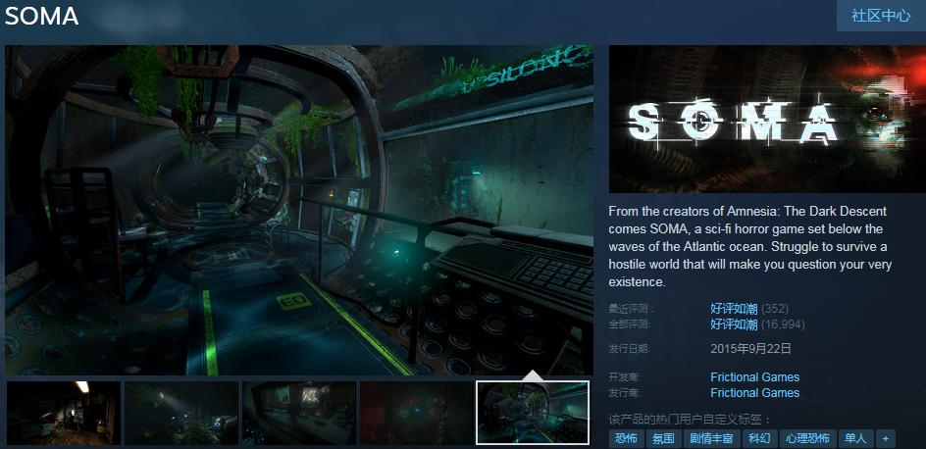Click the 最近评测 label
Viewport: 926px width, 449px height.
[632, 309]
